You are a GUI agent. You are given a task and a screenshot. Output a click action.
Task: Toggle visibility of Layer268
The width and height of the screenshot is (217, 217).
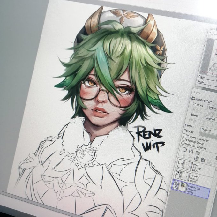(x=176, y=183)
